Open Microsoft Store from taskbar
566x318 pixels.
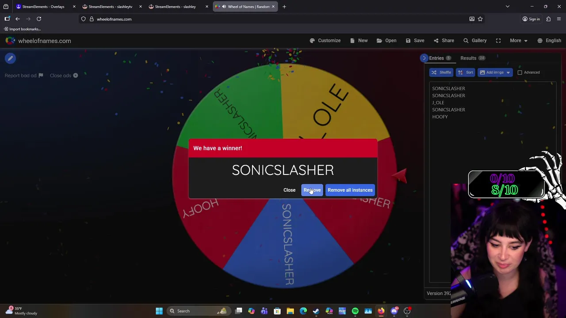tap(277, 311)
